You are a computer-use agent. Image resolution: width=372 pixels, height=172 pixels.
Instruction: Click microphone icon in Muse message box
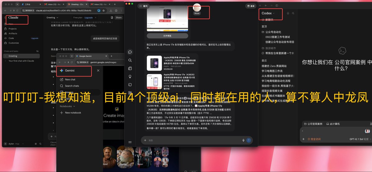pyautogui.click(x=243, y=140)
